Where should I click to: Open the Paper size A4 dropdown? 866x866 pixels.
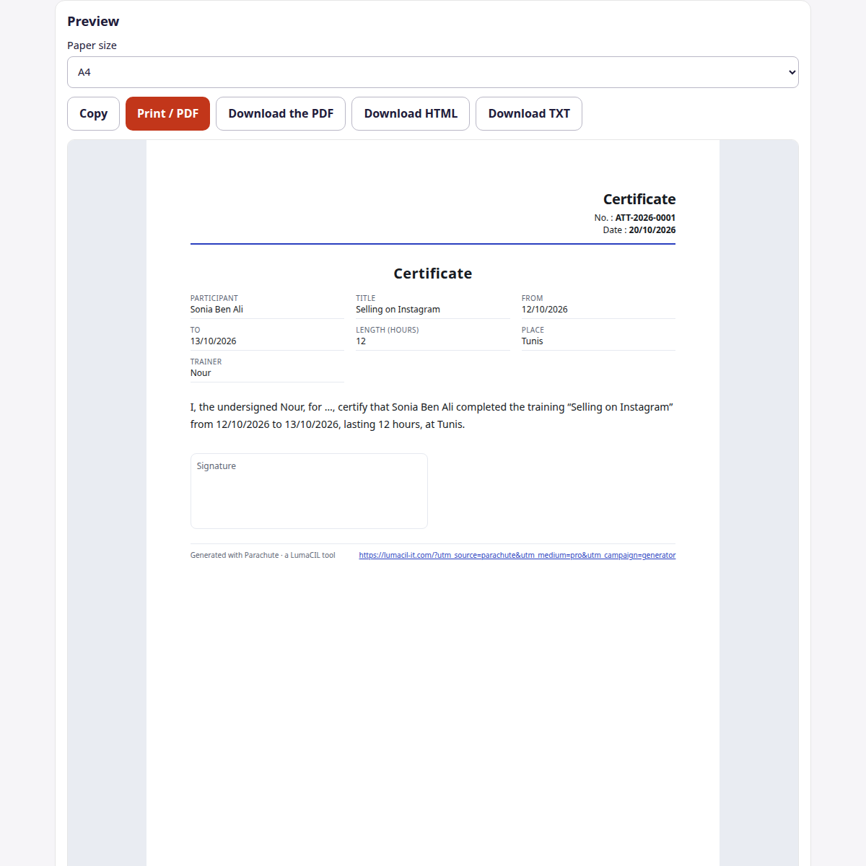(x=433, y=72)
